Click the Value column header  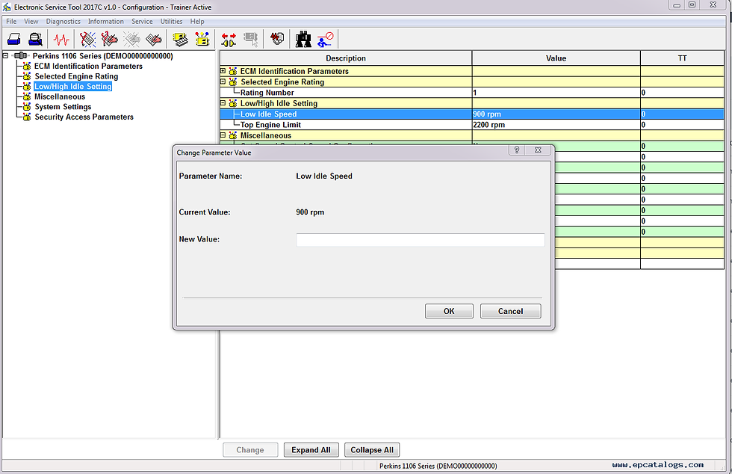tap(556, 58)
